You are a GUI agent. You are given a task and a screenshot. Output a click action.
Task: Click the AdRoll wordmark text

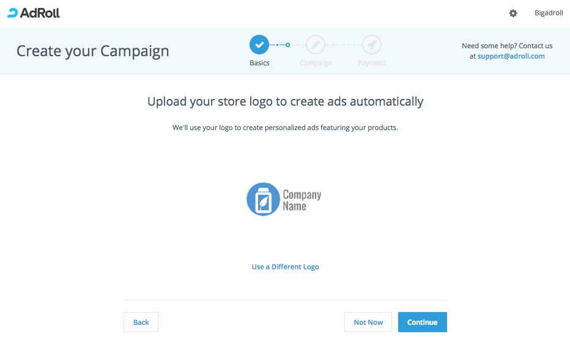pyautogui.click(x=40, y=13)
